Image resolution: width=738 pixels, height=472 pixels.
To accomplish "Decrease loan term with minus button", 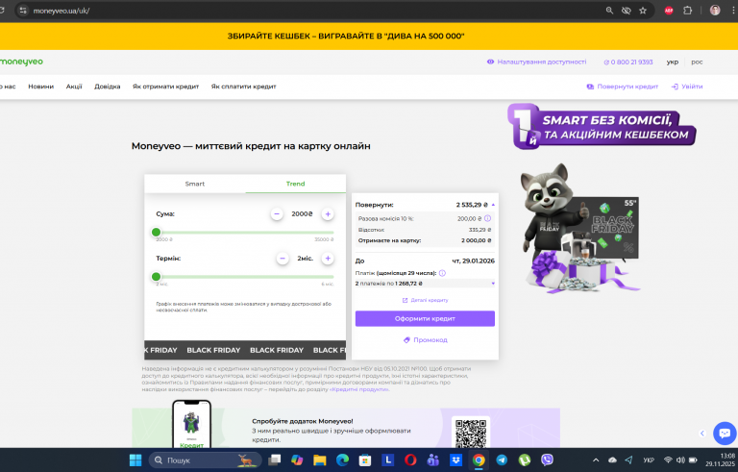I will click(x=283, y=259).
